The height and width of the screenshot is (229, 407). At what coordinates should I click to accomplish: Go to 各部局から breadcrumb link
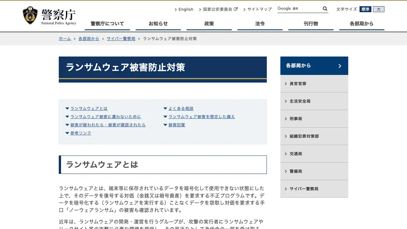(89, 39)
